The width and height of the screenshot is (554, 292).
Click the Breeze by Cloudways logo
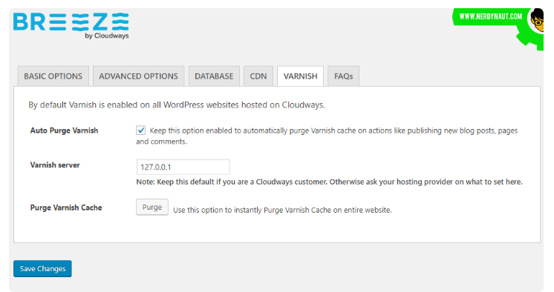(71, 26)
